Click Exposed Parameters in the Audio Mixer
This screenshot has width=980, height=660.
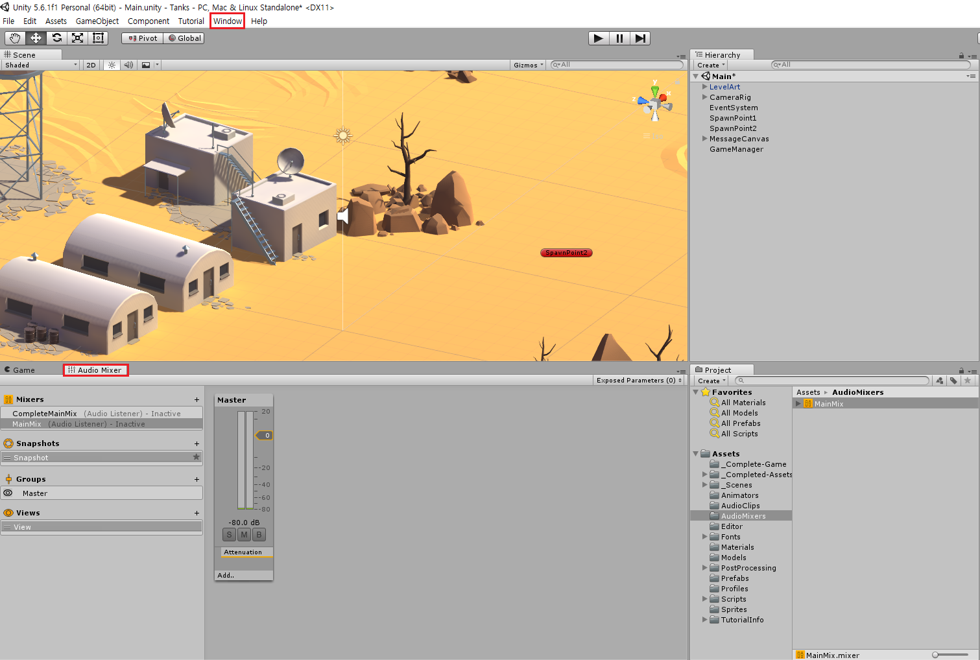[638, 380]
